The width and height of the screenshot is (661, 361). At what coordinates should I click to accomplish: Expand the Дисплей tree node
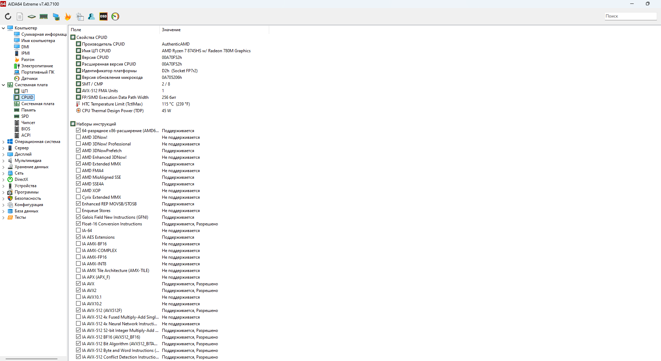4,154
